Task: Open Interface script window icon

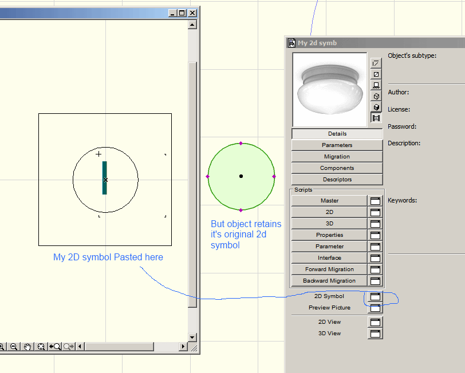Action: (x=376, y=258)
